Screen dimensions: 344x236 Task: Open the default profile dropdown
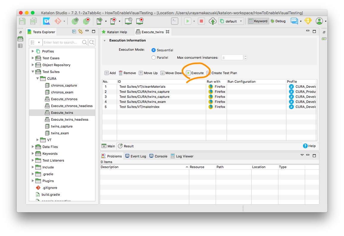[x=231, y=21]
